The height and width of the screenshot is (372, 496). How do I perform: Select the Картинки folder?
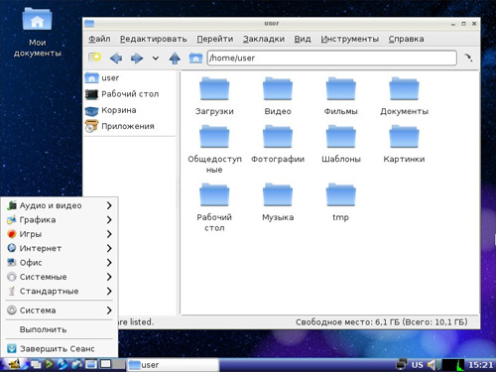[404, 144]
